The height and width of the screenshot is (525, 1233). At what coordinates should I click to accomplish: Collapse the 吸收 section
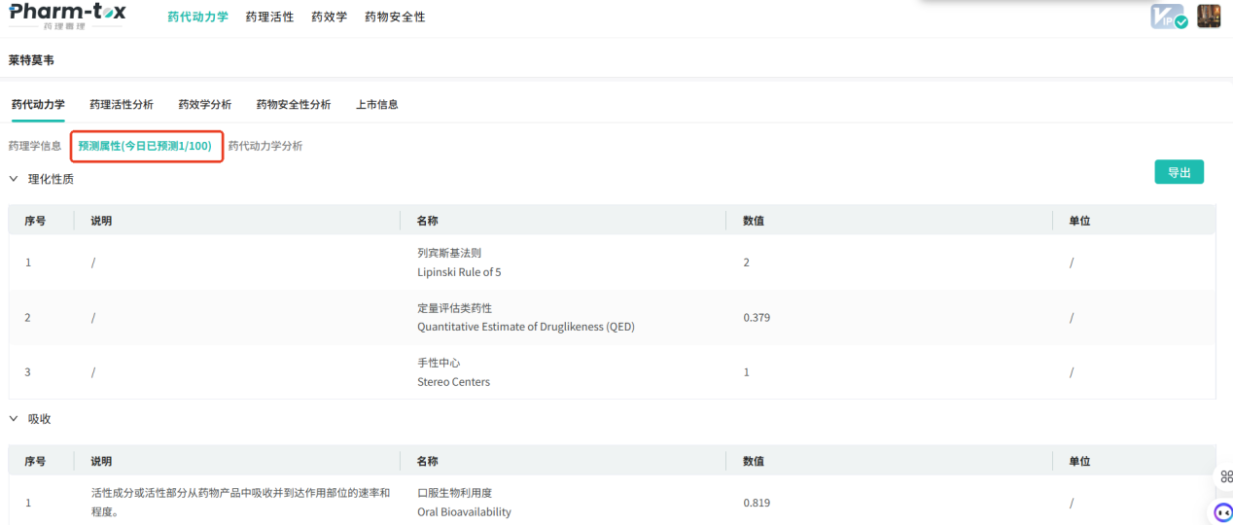pos(14,419)
